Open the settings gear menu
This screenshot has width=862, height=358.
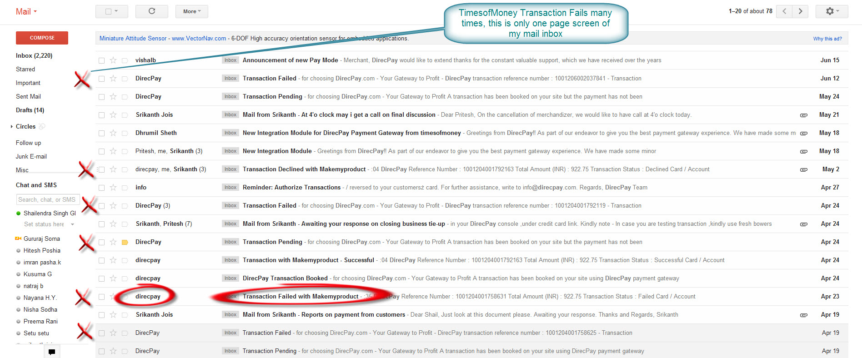click(x=832, y=11)
